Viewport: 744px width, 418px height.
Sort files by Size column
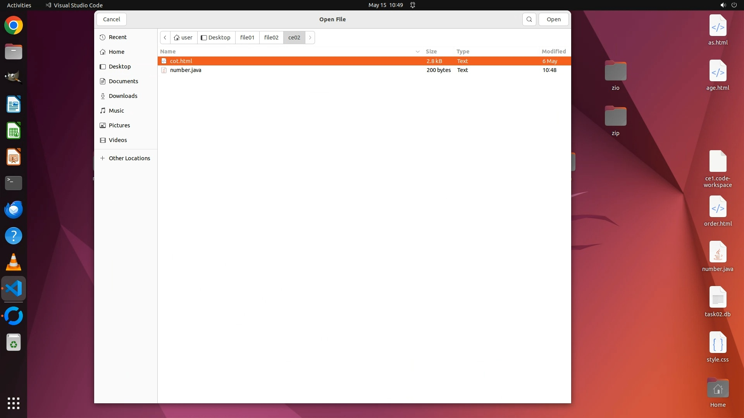click(431, 51)
